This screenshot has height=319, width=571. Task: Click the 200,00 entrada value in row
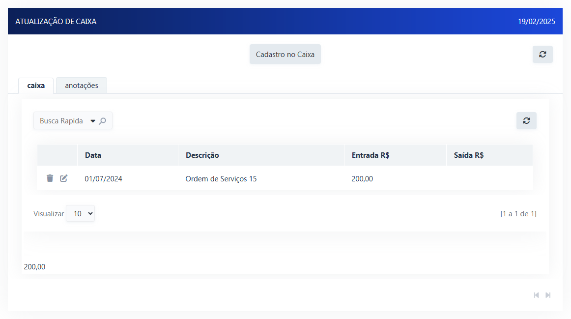click(362, 179)
